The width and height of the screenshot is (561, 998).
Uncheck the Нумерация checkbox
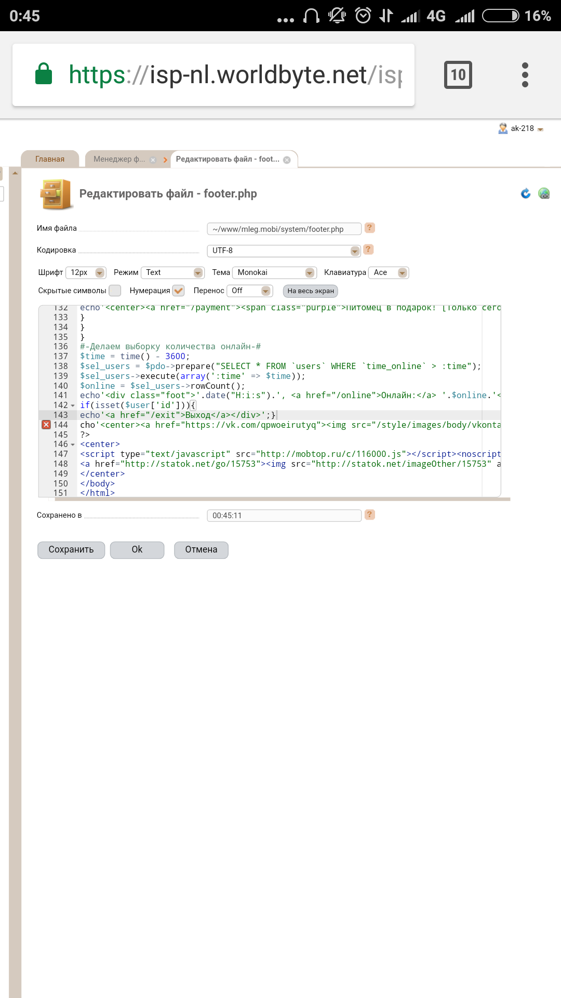(178, 291)
